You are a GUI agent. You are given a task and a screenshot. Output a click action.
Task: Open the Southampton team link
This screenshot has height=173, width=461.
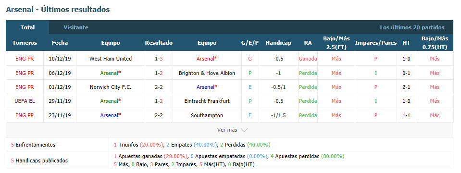[x=207, y=115]
